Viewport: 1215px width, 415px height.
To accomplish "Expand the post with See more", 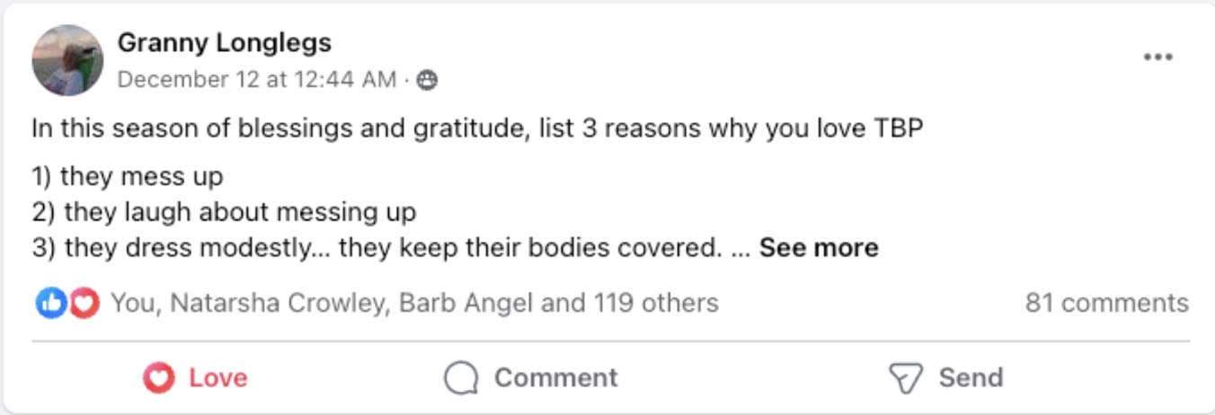I will (819, 248).
